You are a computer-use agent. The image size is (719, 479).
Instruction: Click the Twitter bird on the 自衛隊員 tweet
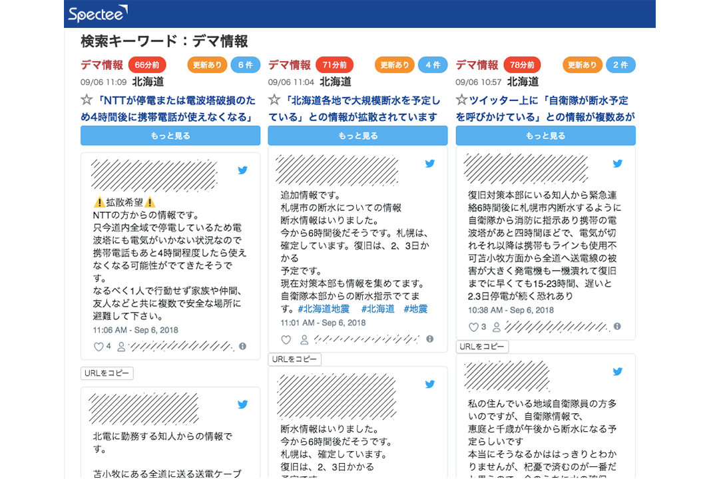[x=617, y=371]
